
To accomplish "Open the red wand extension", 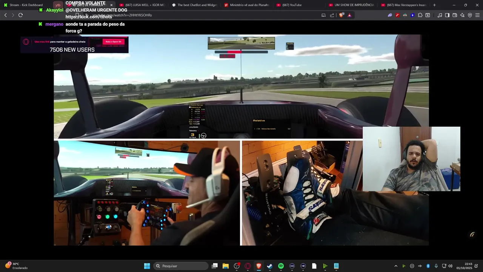I will [397, 15].
